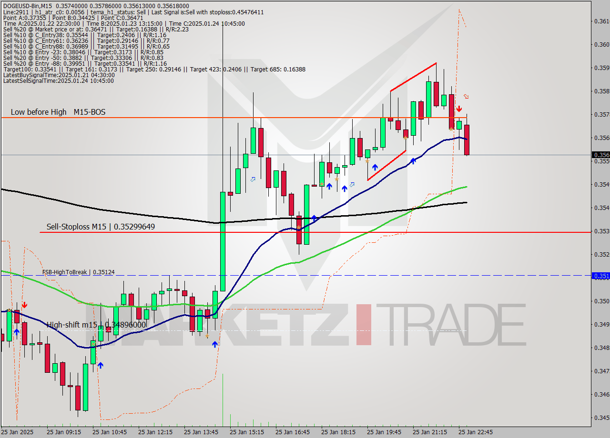Screen dimensions: 610x438
Task: Click the LatestSellSignalTime line
Action: pos(58,80)
